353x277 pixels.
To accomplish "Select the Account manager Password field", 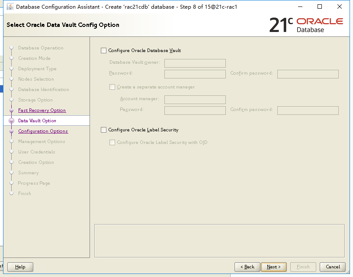I will pyautogui.click(x=195, y=111).
